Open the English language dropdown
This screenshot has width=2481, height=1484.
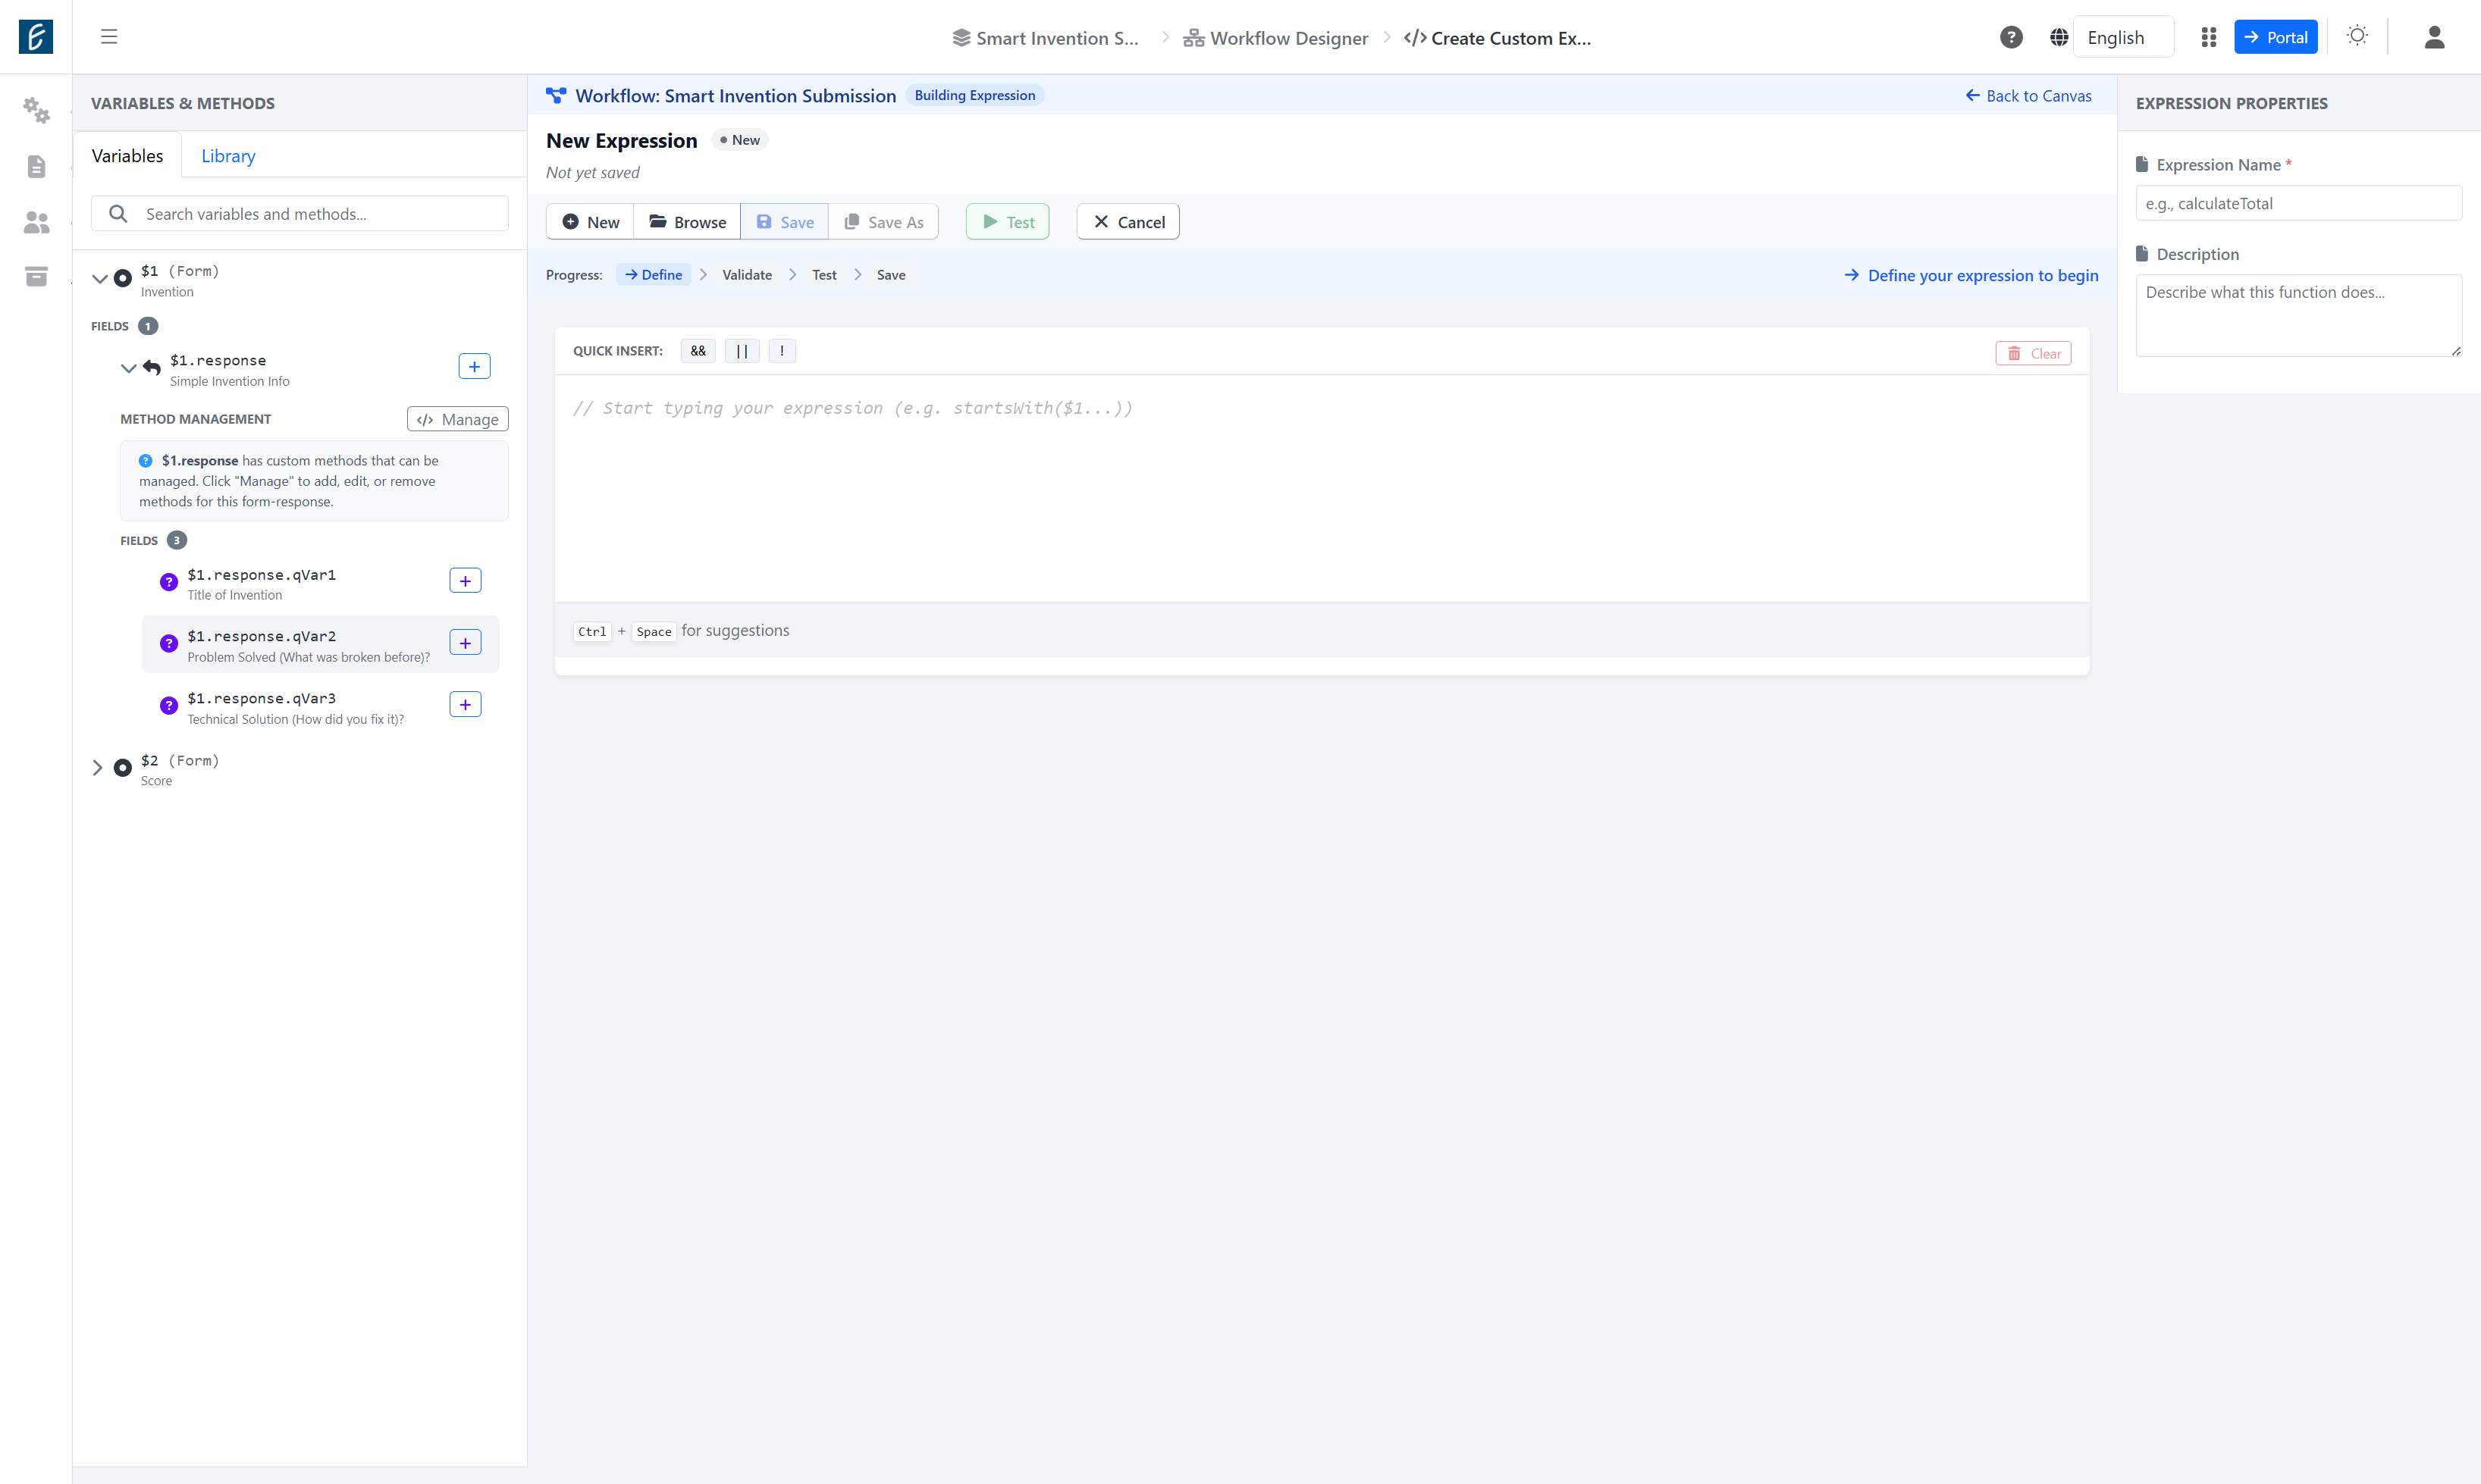2123,37
